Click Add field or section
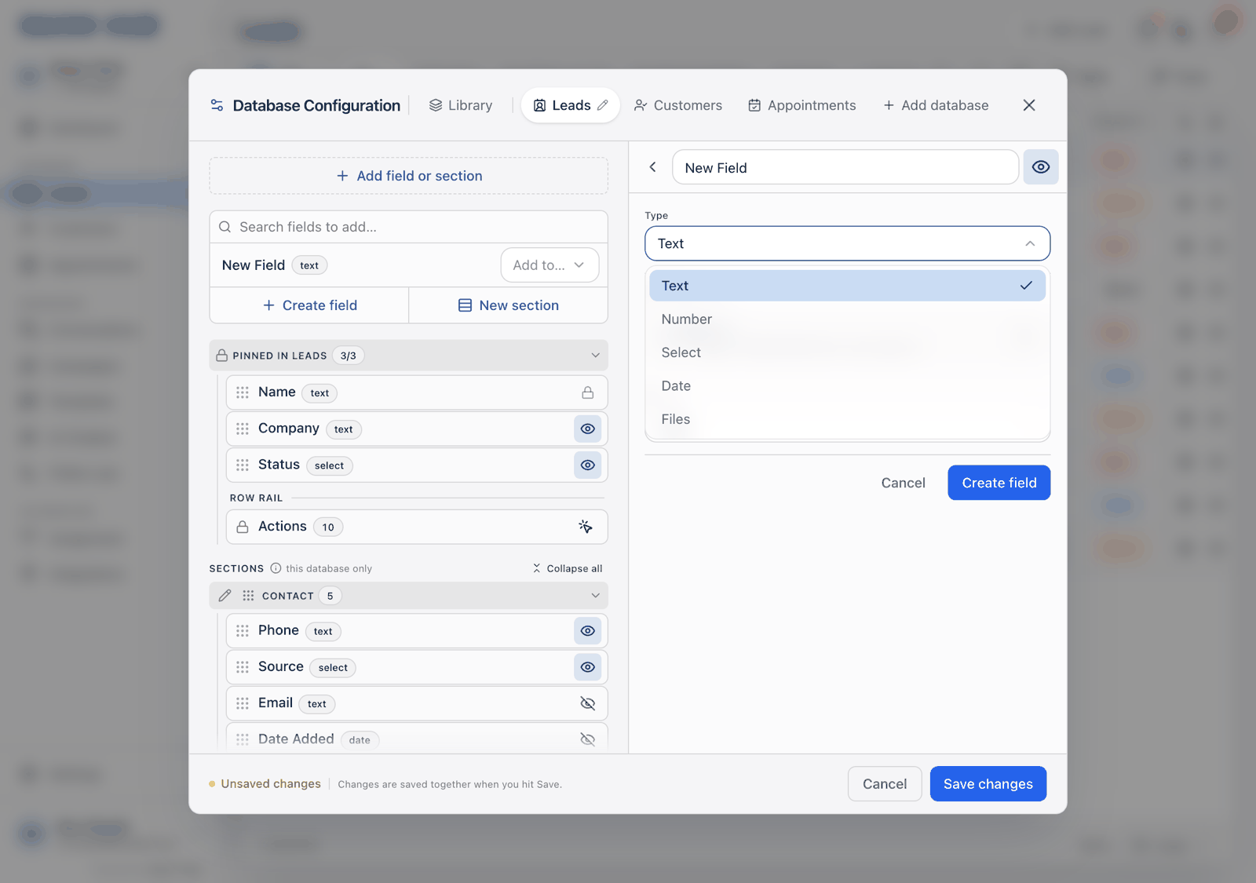 click(x=408, y=176)
